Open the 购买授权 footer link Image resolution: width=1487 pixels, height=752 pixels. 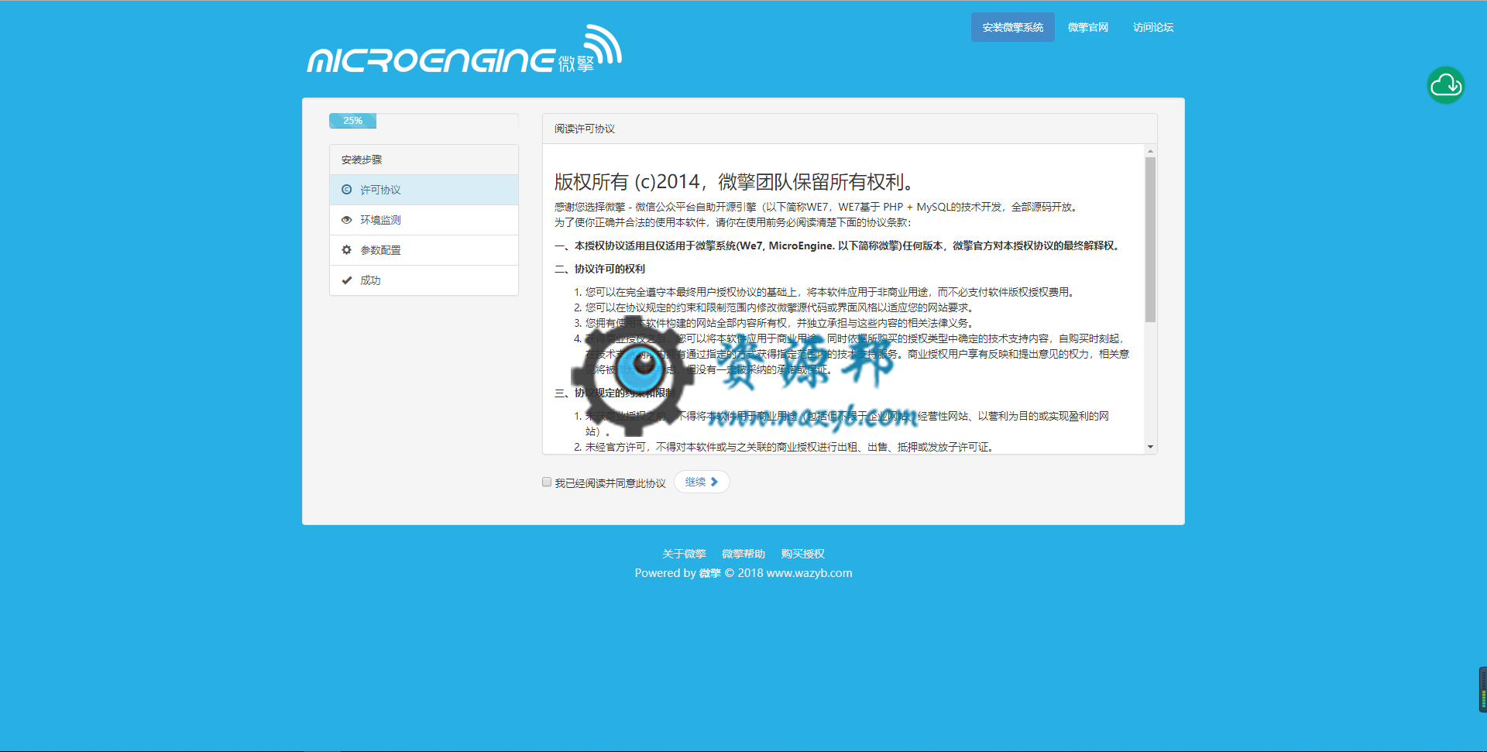pos(802,554)
